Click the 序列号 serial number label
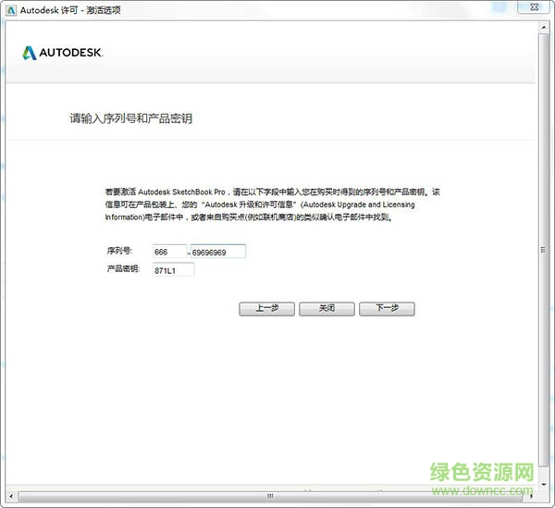Viewport: 555px width, 508px height. click(x=119, y=252)
